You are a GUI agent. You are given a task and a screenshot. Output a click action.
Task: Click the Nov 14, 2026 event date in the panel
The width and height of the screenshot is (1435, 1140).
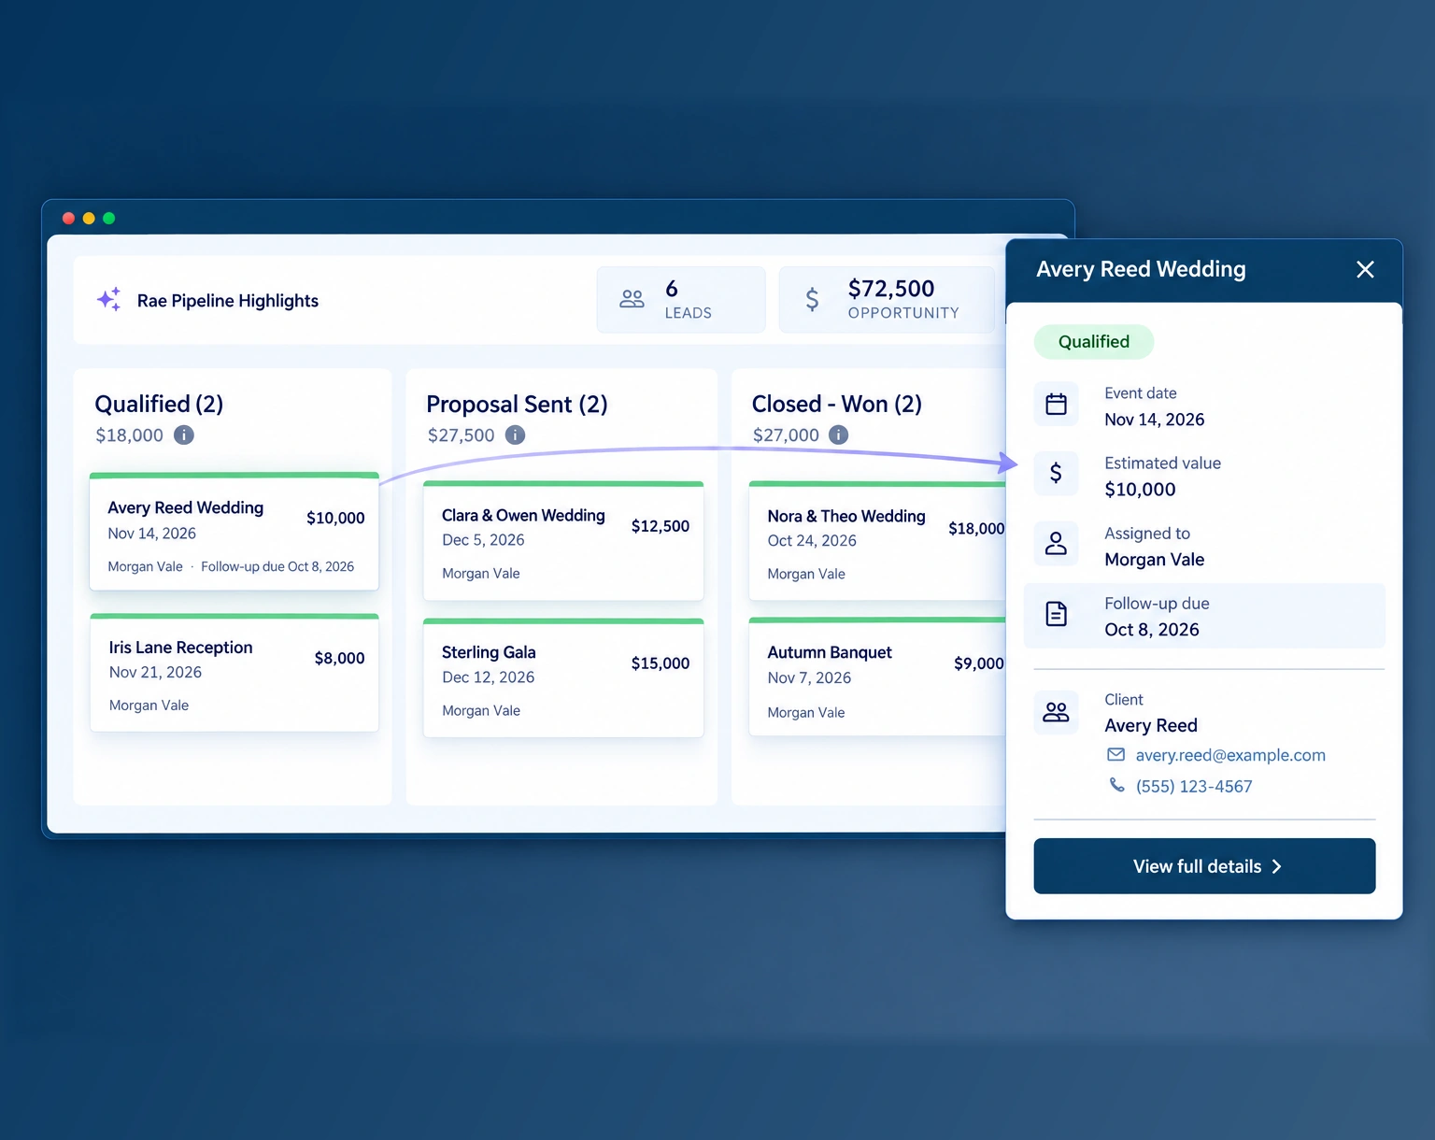point(1155,420)
